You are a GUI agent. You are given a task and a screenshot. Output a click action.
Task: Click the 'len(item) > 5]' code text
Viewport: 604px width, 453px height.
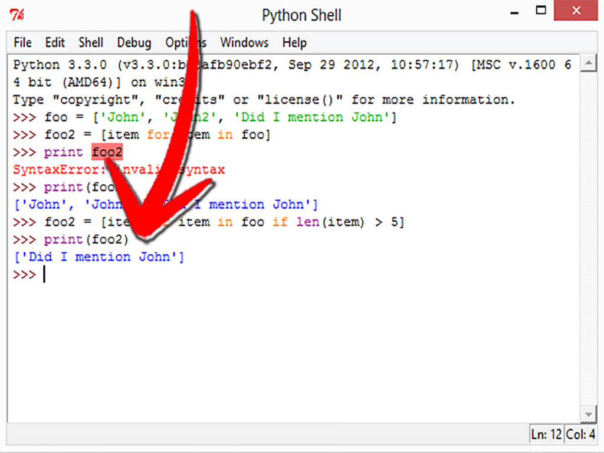coord(350,222)
